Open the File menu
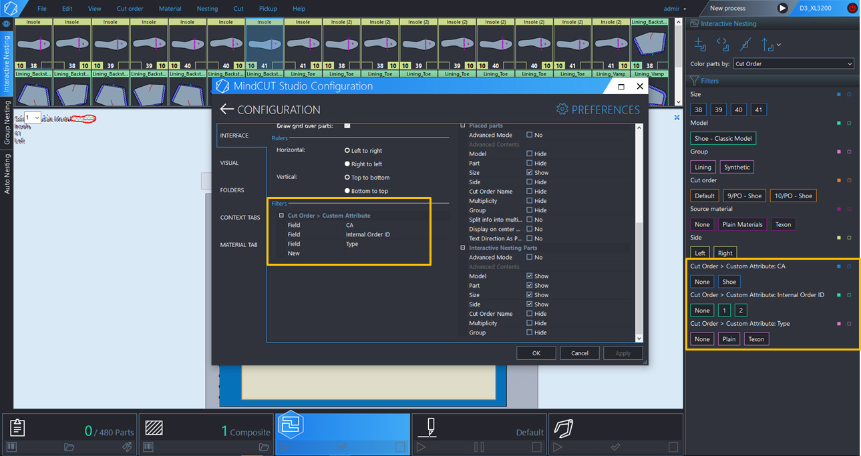The width and height of the screenshot is (861, 456). 42,9
